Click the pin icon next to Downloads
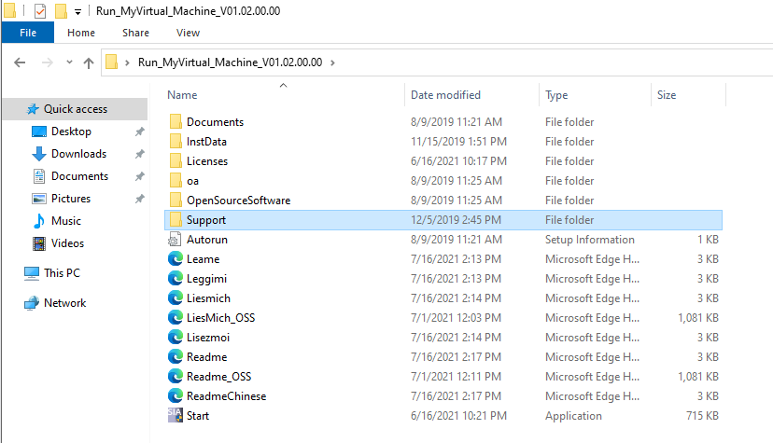This screenshot has width=773, height=443. pyautogui.click(x=139, y=154)
